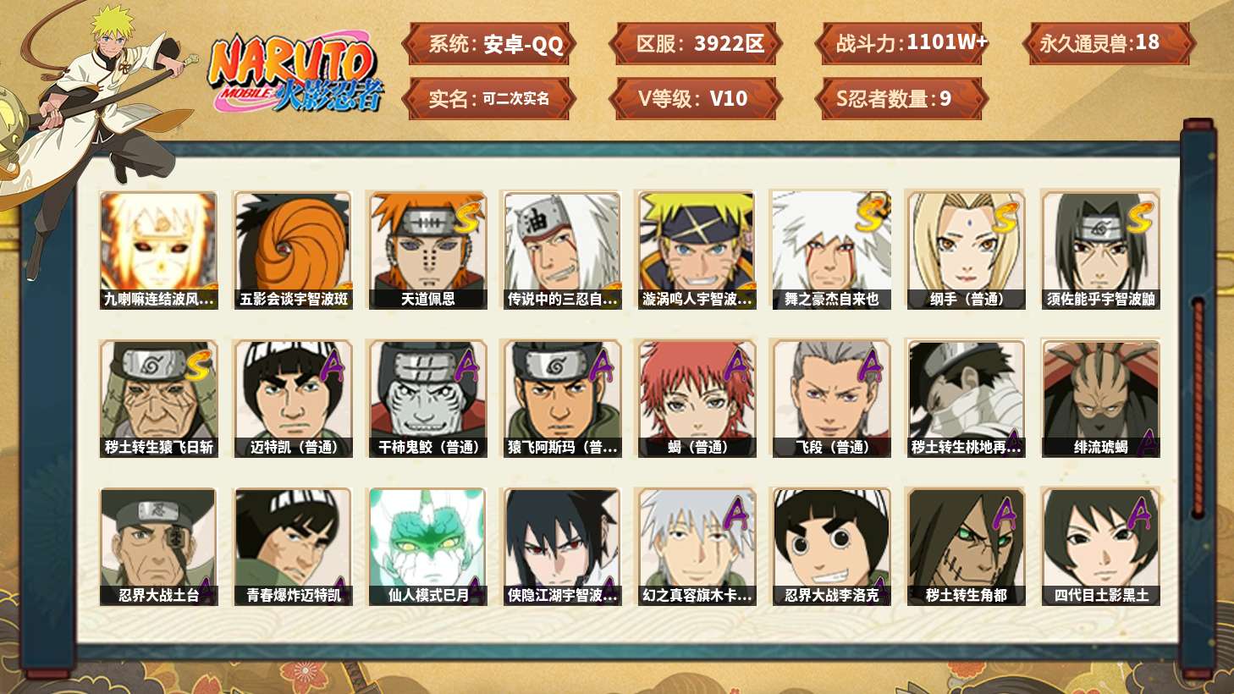Choose the 仙人模式巳月 ninja icon
Image resolution: width=1234 pixels, height=694 pixels.
[427, 547]
